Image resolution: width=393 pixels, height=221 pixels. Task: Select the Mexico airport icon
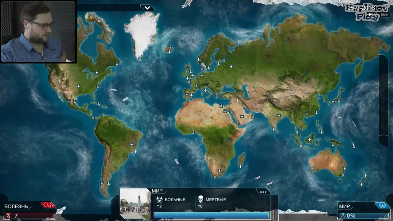pos(69,101)
